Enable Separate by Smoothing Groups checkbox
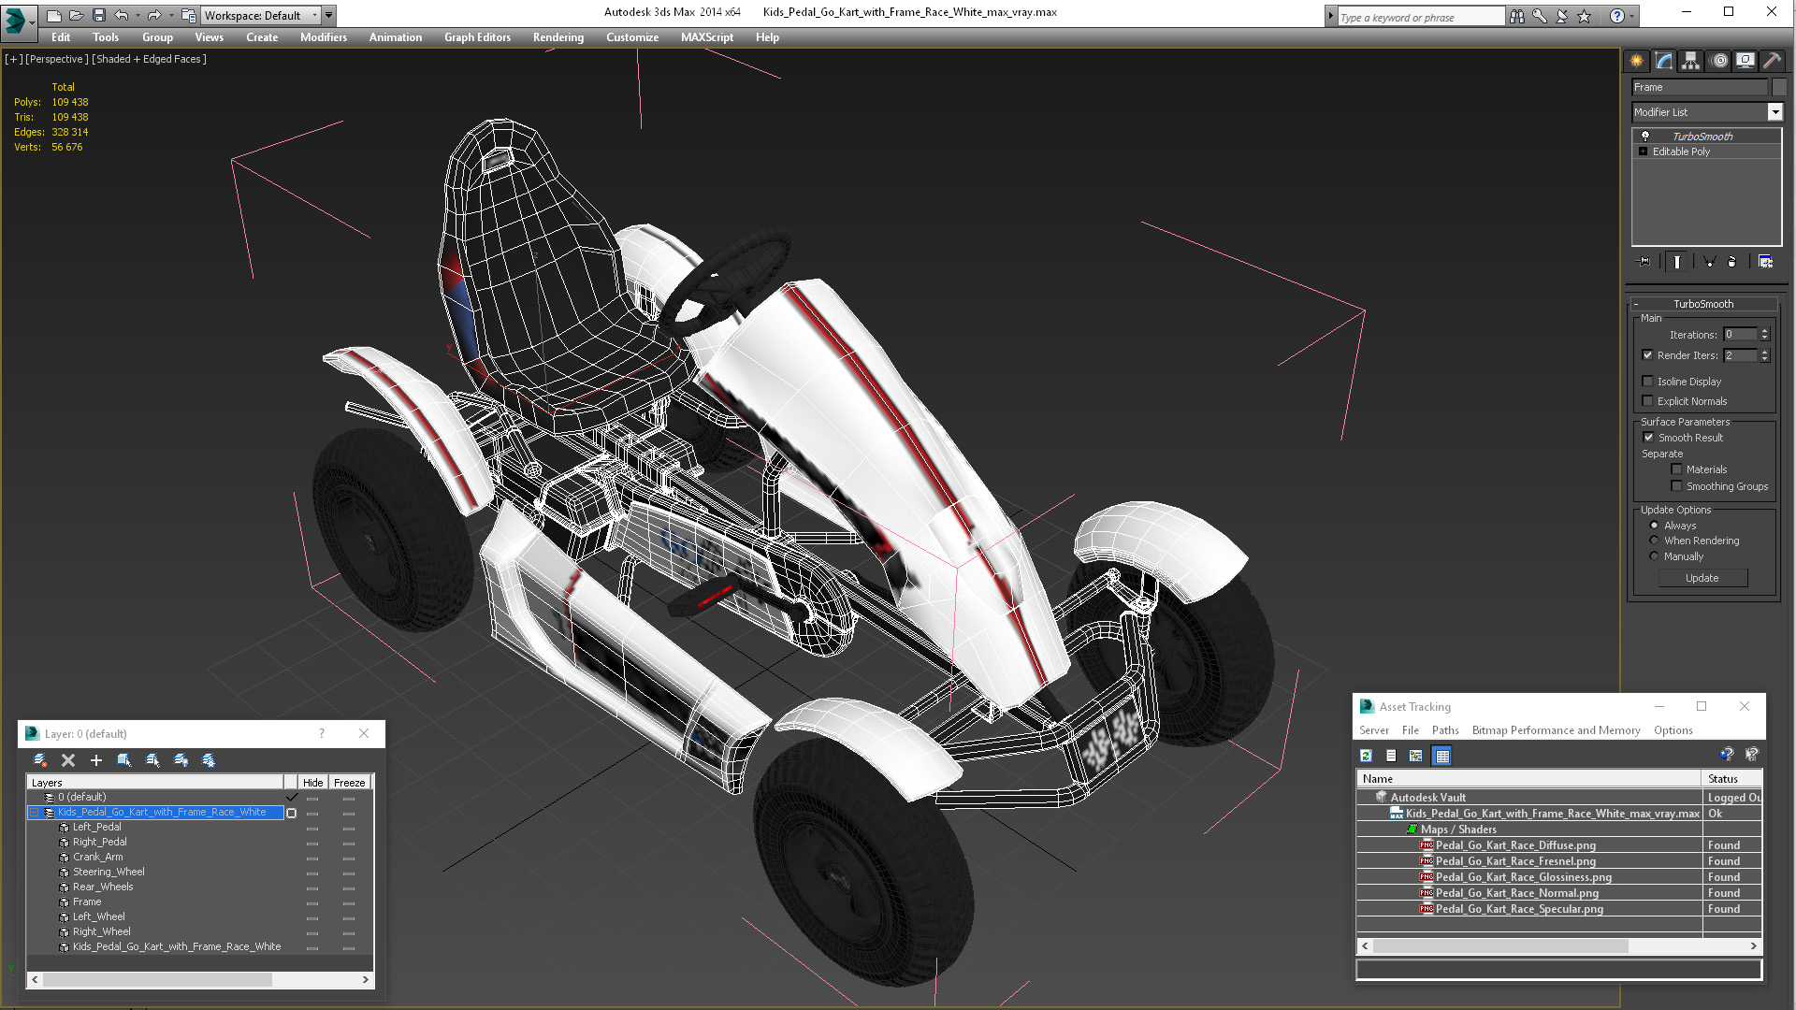This screenshot has width=1796, height=1010. pos(1676,486)
